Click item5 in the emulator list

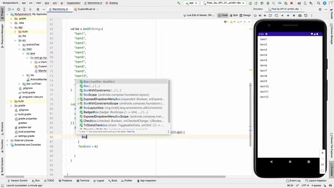point(264,60)
